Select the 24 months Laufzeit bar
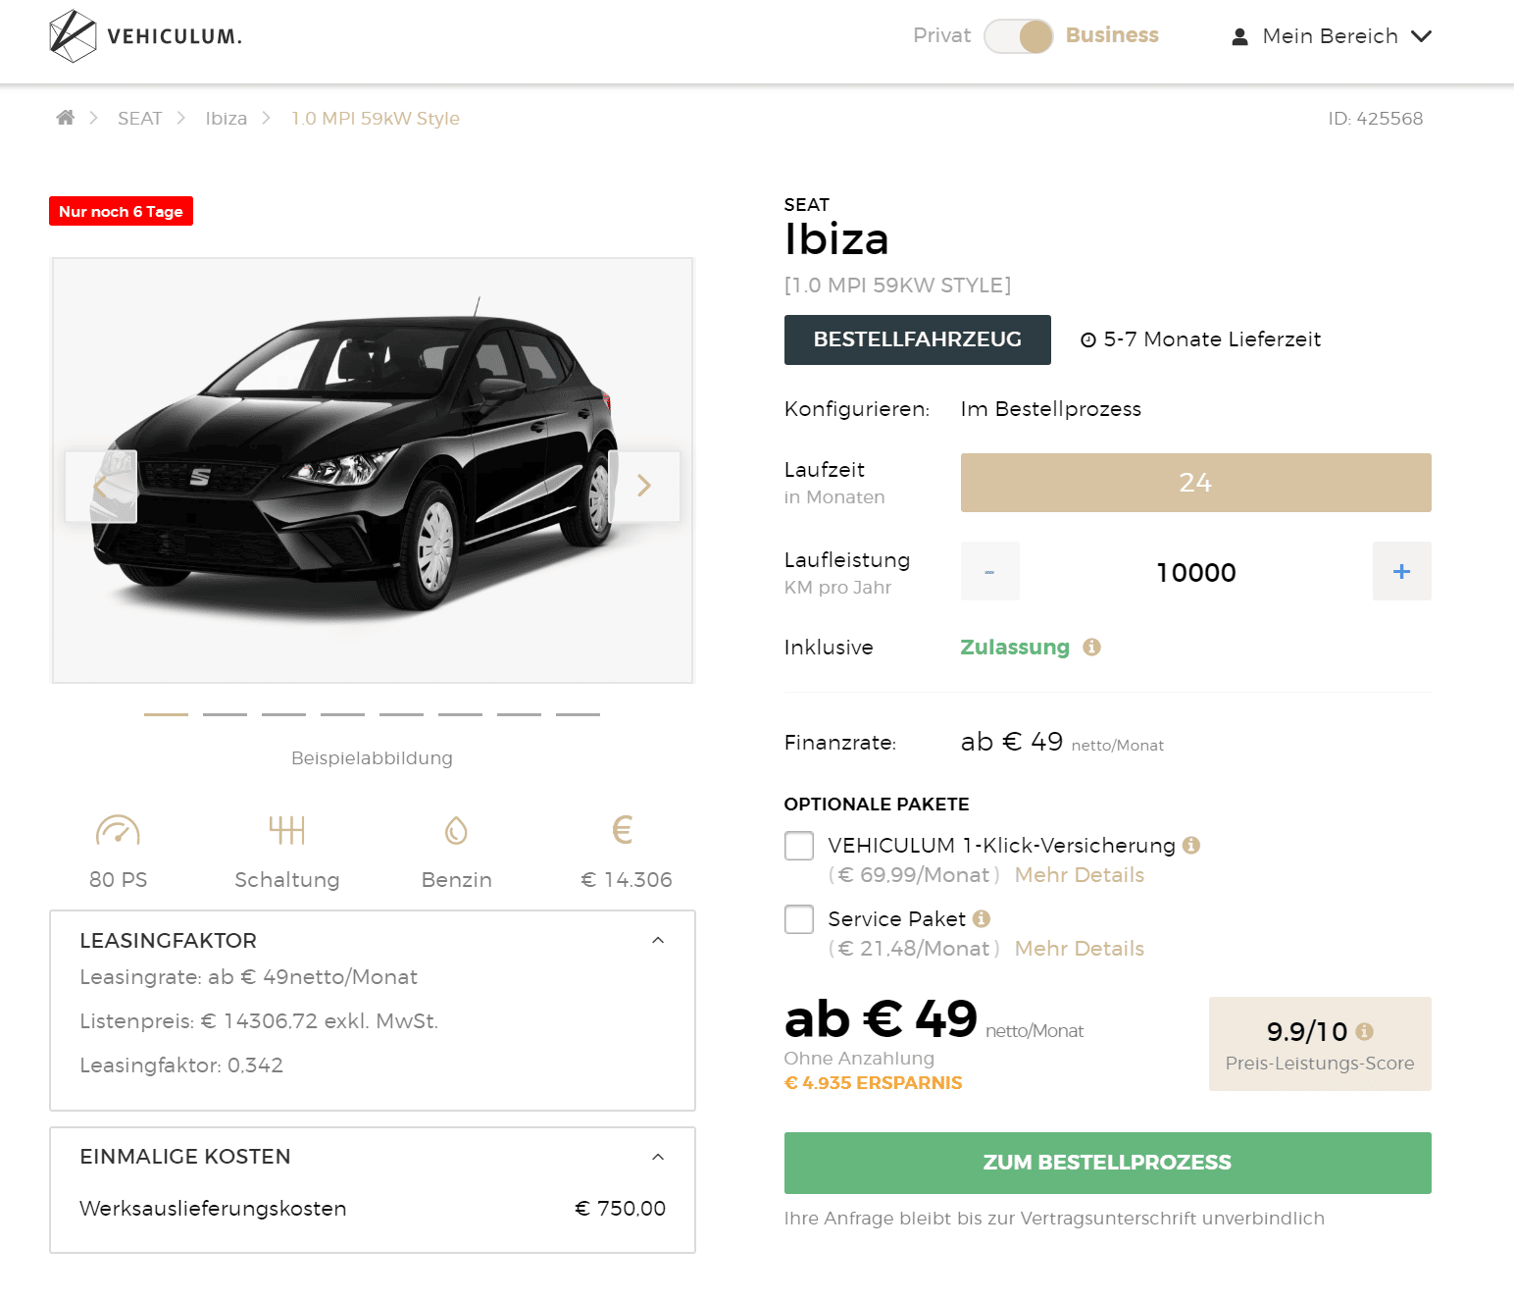Viewport: 1514px width, 1299px height. coord(1196,483)
